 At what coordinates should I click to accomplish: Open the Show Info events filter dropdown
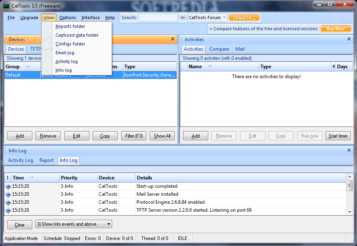pos(108,224)
